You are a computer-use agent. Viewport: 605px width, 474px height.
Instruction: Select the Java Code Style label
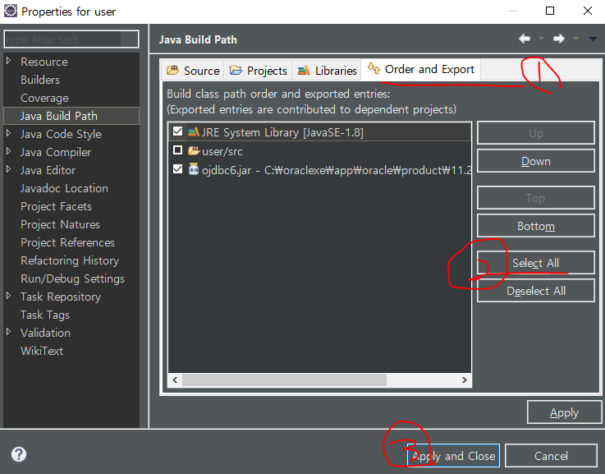pos(61,134)
